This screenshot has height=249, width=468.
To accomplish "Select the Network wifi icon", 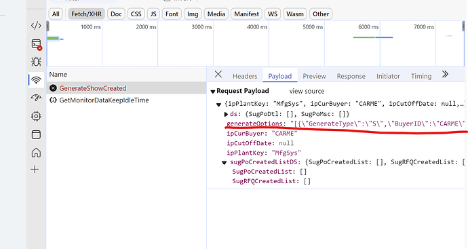I will 36,80.
